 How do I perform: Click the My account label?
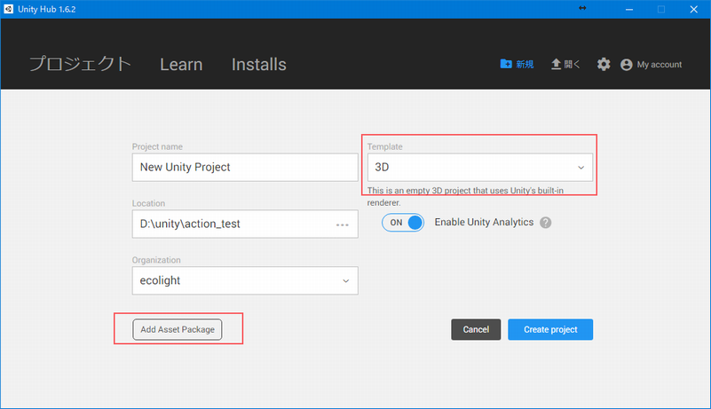(x=660, y=65)
